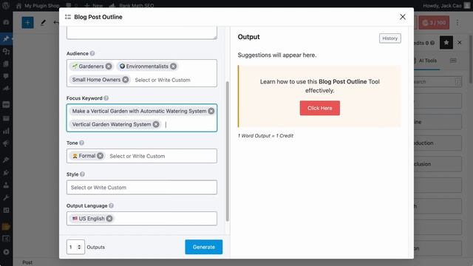Screen dimensions: 473x266
Task: Remove the Environmentalists audience tag
Action: (173, 66)
